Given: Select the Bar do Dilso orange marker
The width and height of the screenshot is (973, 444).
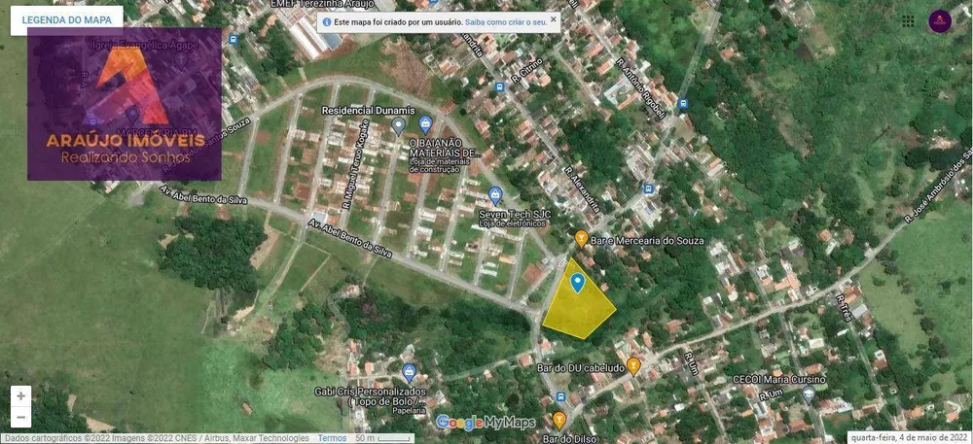Looking at the screenshot, I should (x=559, y=421).
